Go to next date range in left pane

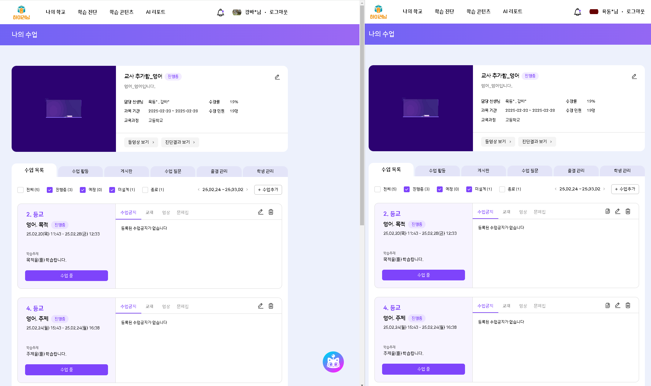247,189
